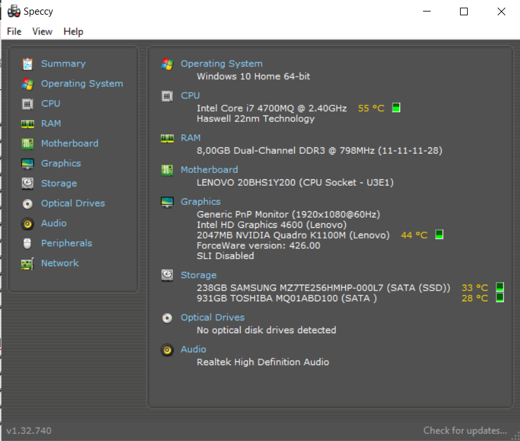Open the Operating System heading link

(221, 64)
